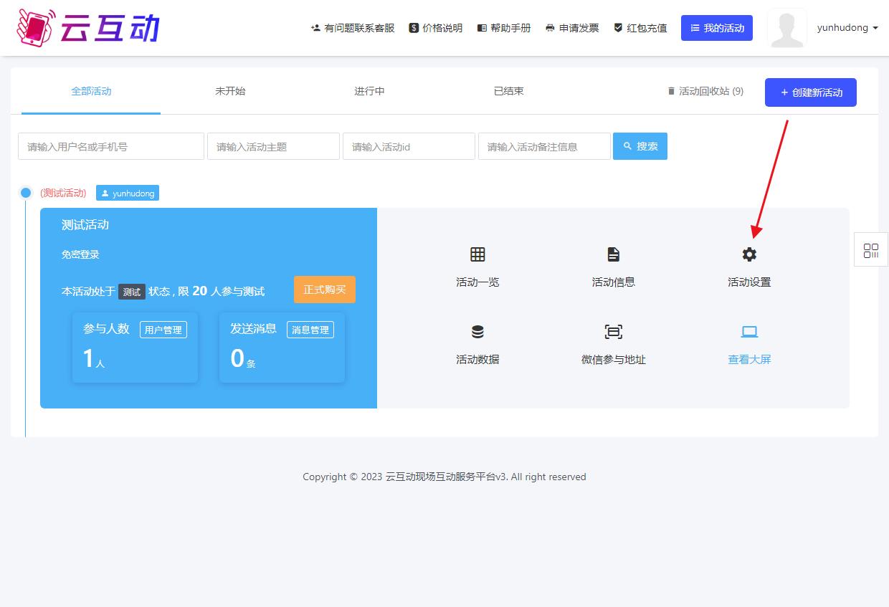Switch to the 未开始 tab
Image resolution: width=889 pixels, height=607 pixels.
(230, 91)
